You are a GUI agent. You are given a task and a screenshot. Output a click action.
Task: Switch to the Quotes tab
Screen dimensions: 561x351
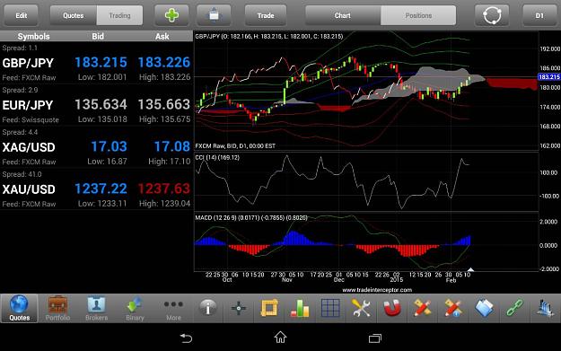pyautogui.click(x=73, y=15)
